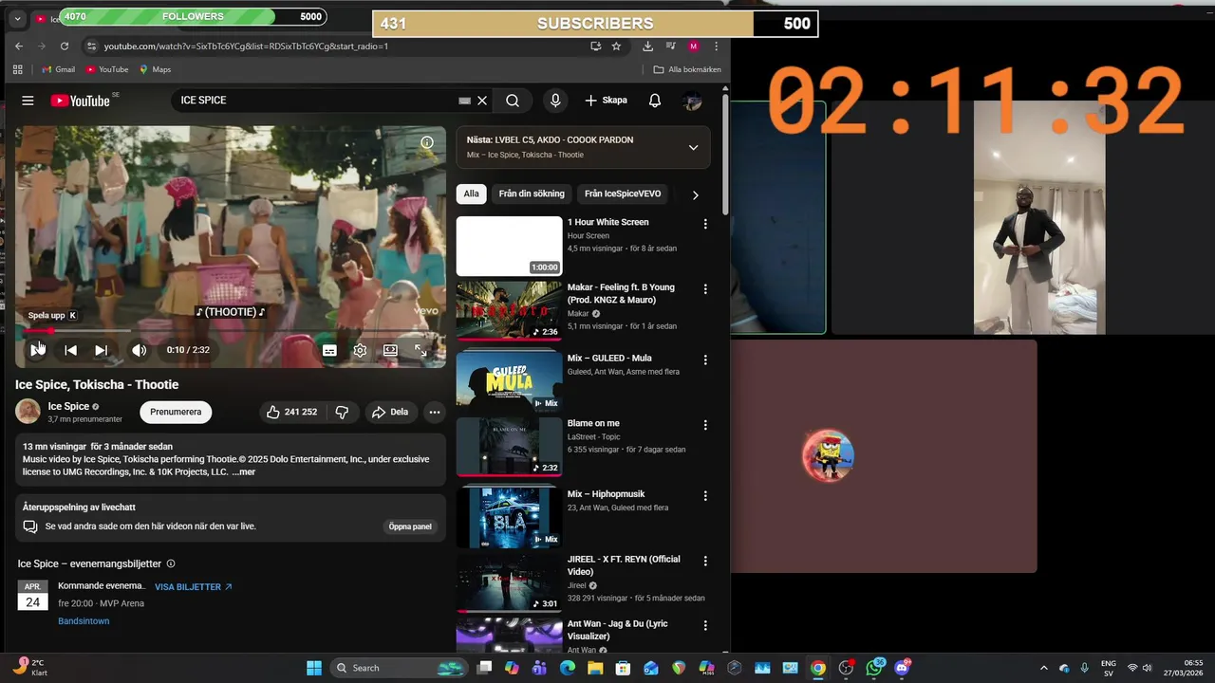Open Chrome apps grid shortcut

coord(18,69)
